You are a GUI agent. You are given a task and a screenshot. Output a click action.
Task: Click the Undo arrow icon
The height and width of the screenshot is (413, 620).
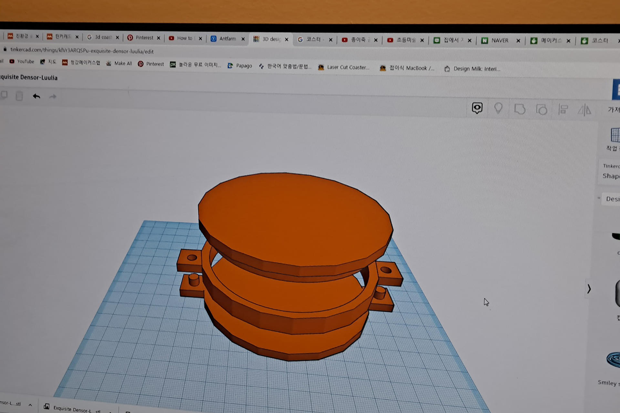click(36, 96)
